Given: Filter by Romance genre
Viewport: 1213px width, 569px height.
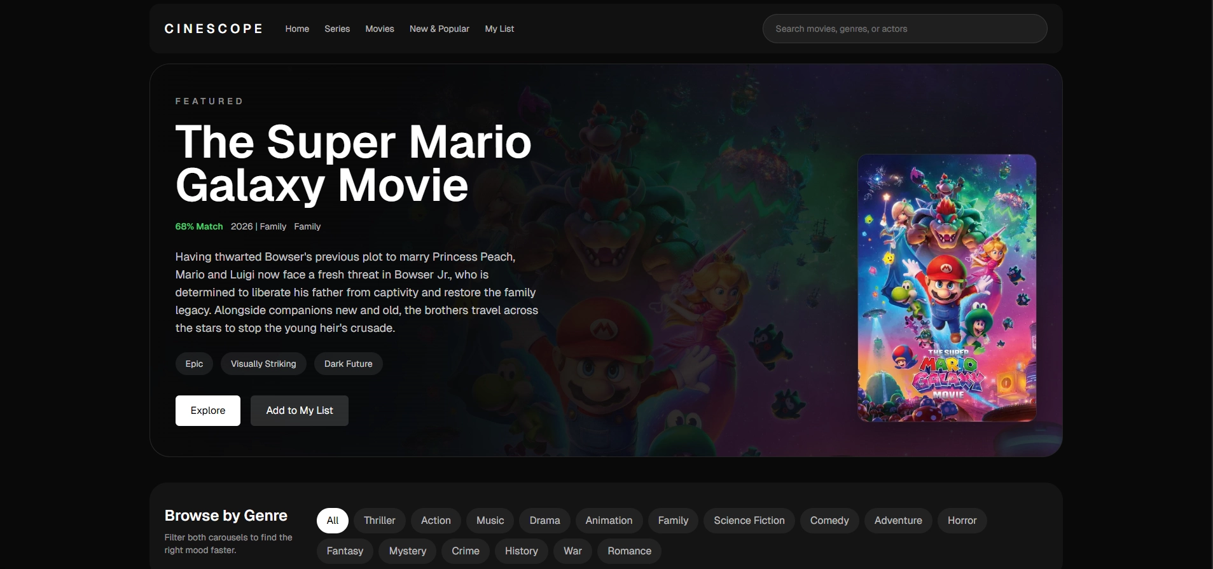Looking at the screenshot, I should 630,551.
